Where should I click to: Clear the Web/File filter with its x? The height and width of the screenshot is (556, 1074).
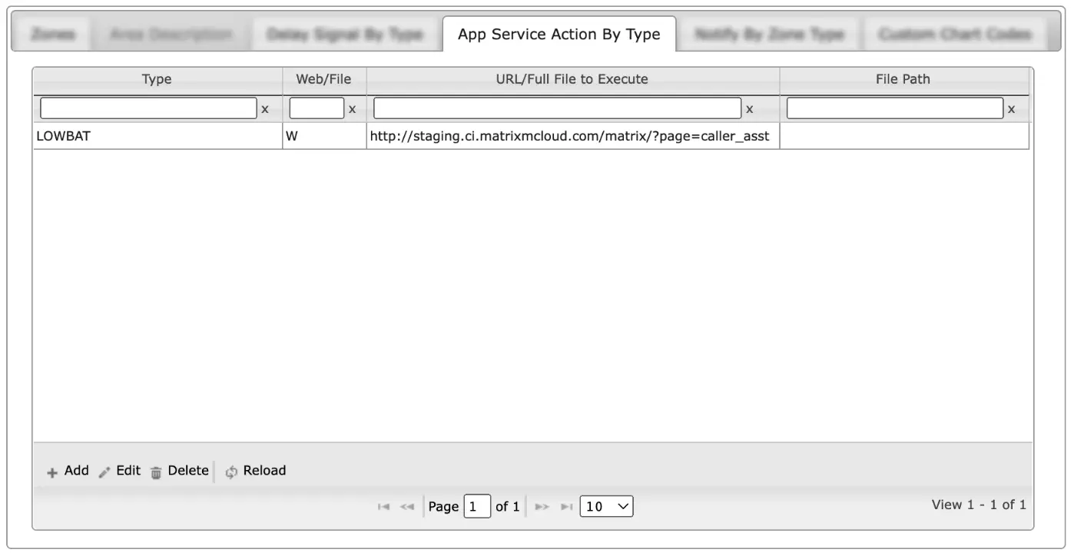353,109
